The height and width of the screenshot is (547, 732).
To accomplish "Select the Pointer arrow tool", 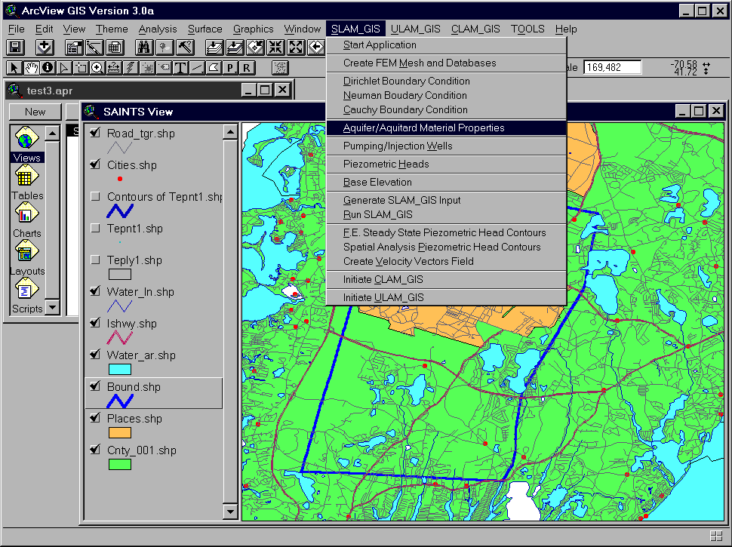I will [14, 68].
